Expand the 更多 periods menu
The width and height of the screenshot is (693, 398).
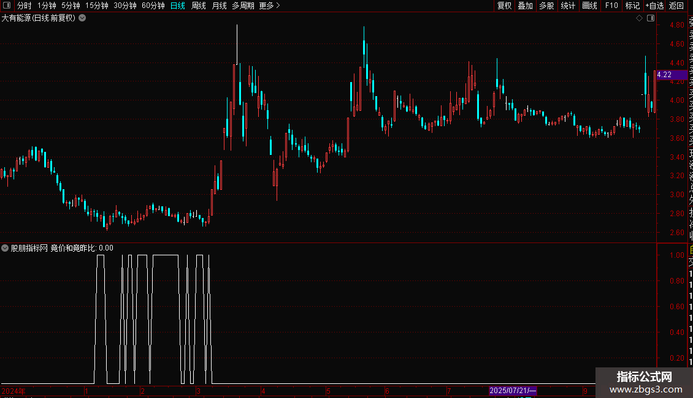point(270,6)
